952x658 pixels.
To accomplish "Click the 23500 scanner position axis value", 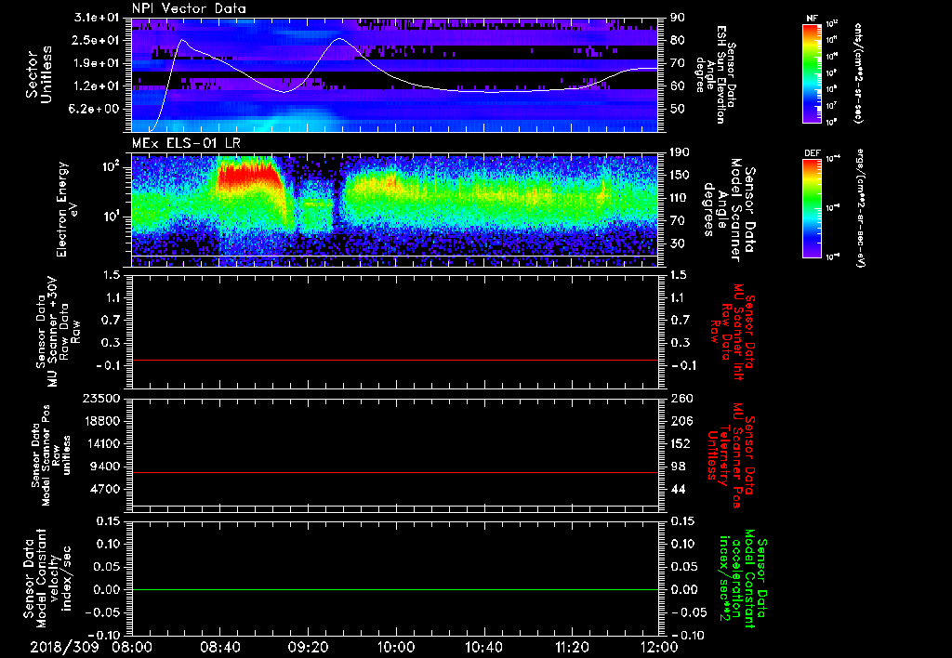I will click(x=100, y=398).
